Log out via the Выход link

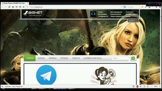click(128, 16)
